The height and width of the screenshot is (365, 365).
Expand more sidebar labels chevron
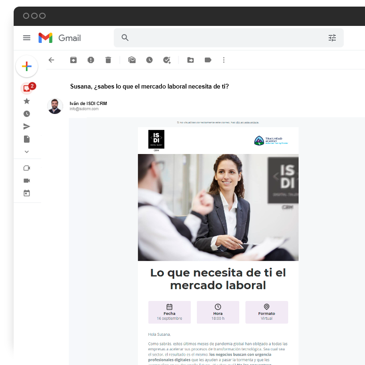[x=27, y=152]
